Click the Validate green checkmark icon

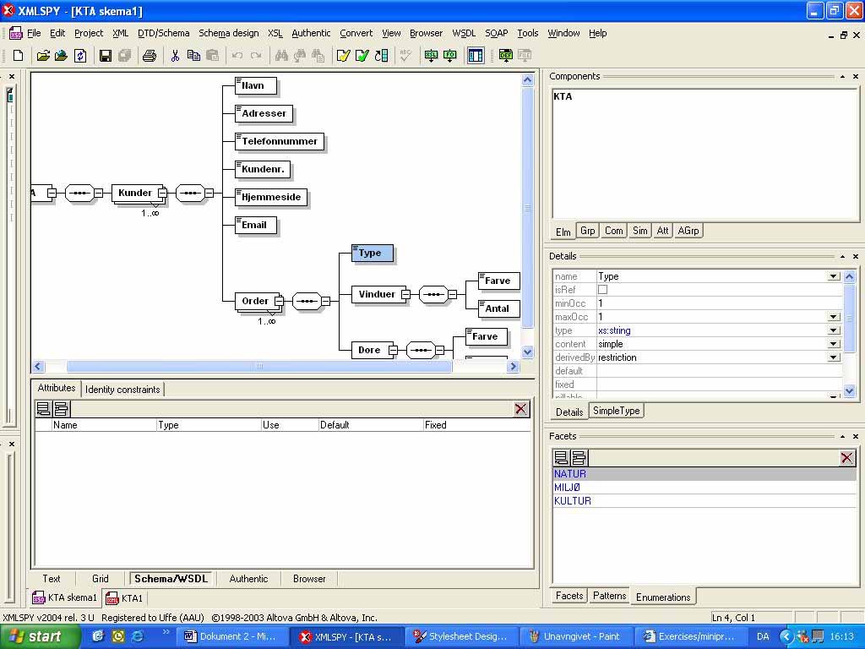(362, 56)
